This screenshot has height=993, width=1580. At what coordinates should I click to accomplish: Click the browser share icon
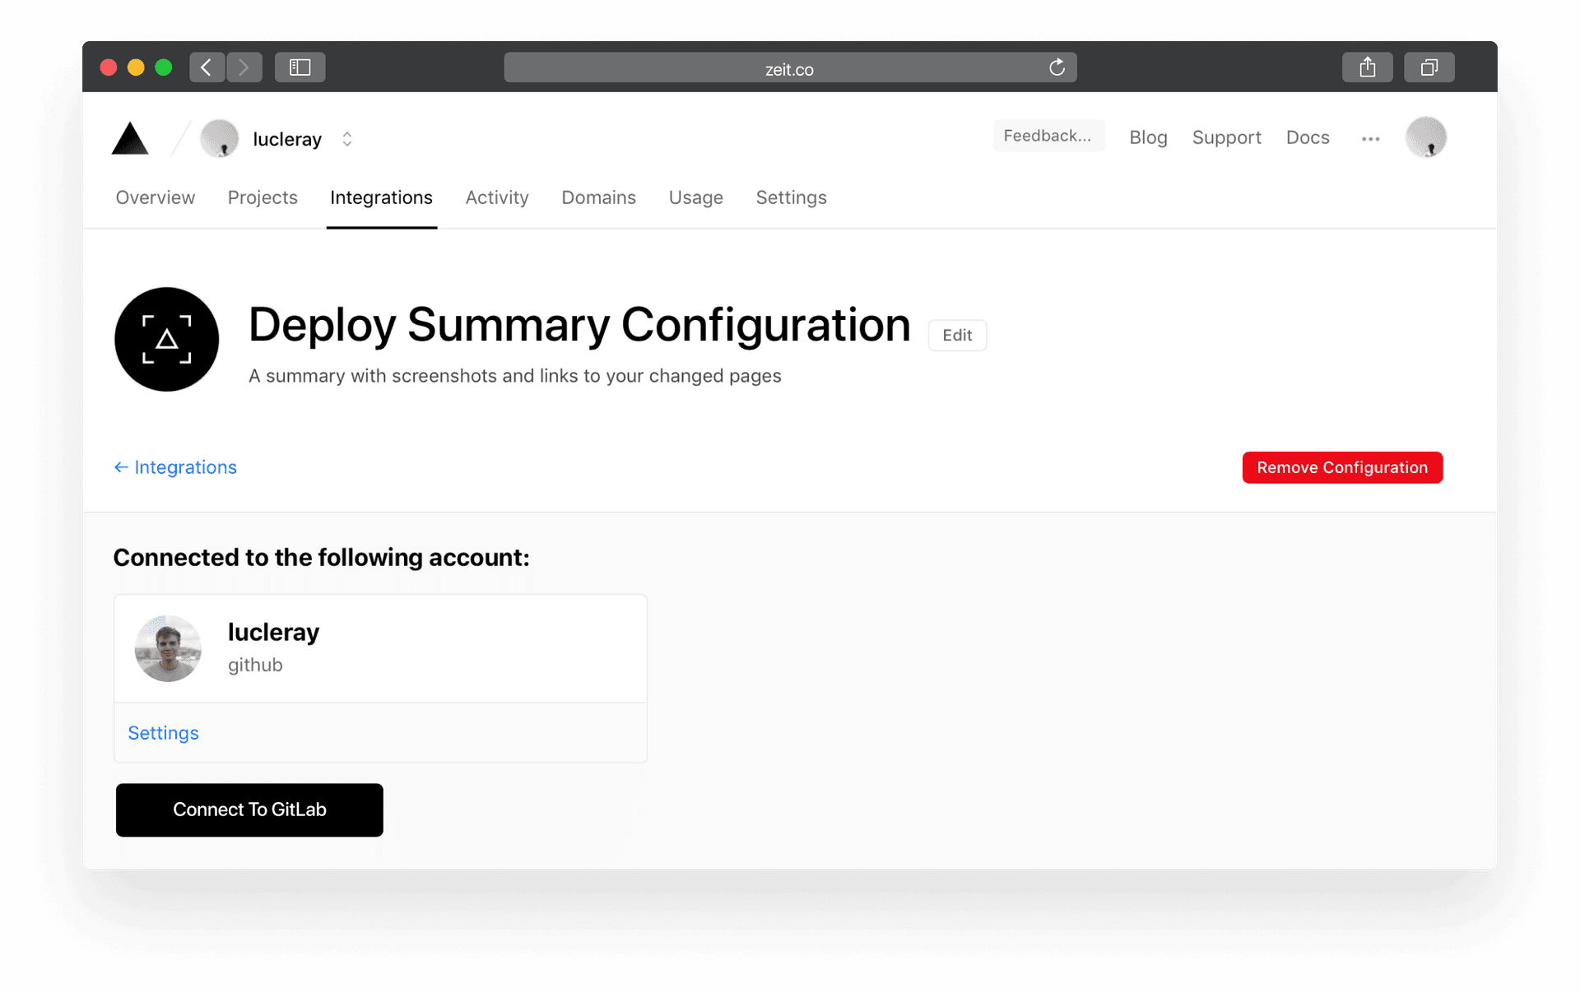pyautogui.click(x=1367, y=67)
